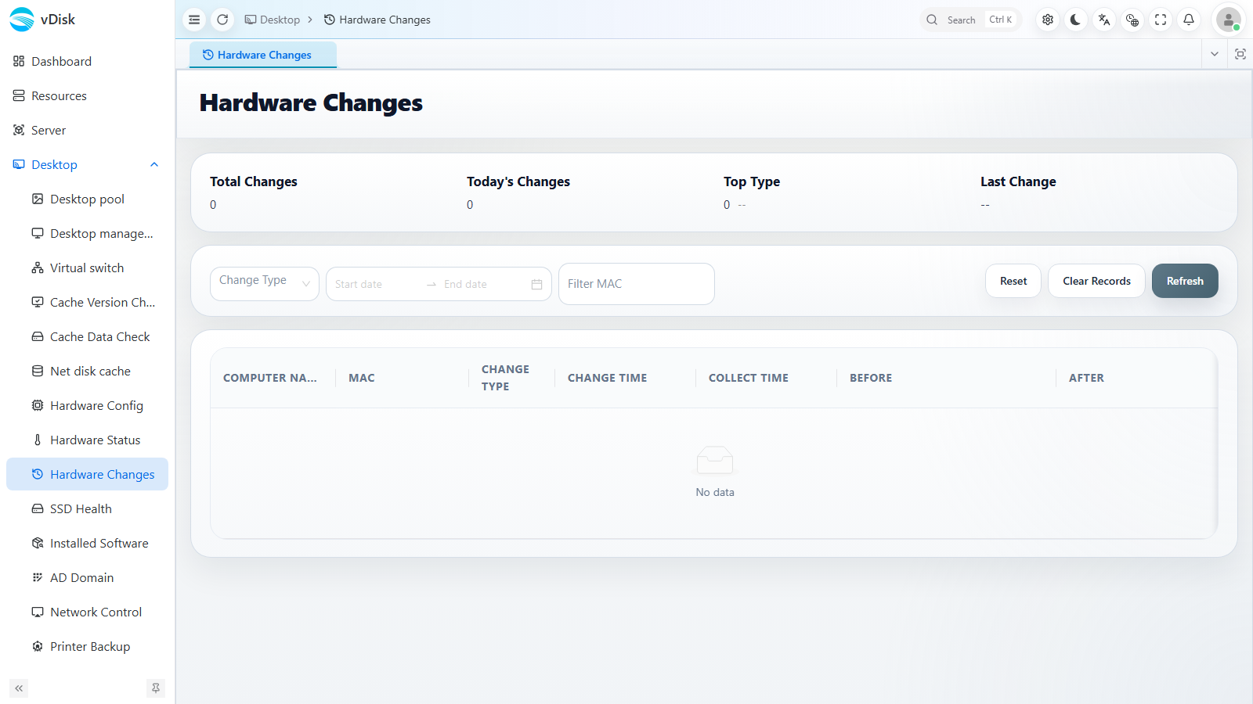
Task: Open the language translation icon
Action: click(x=1104, y=20)
